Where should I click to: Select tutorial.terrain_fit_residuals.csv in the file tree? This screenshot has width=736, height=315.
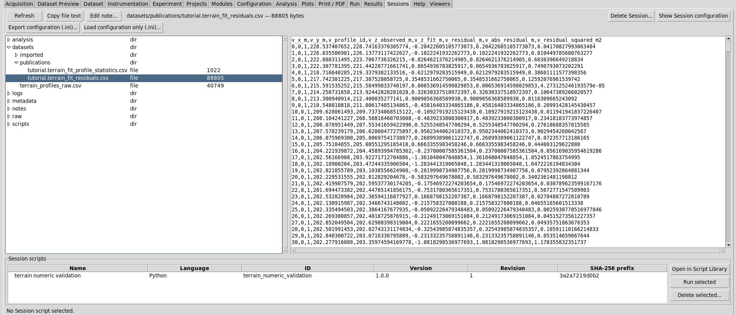pos(144,78)
